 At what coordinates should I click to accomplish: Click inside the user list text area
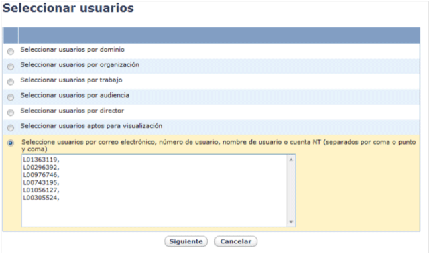tap(155, 190)
